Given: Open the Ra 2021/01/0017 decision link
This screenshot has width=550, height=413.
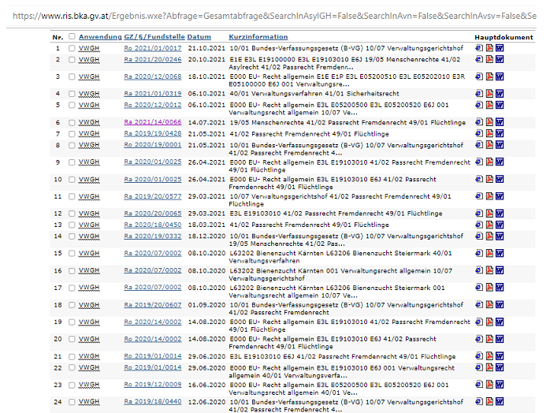Looking at the screenshot, I should 152,49.
